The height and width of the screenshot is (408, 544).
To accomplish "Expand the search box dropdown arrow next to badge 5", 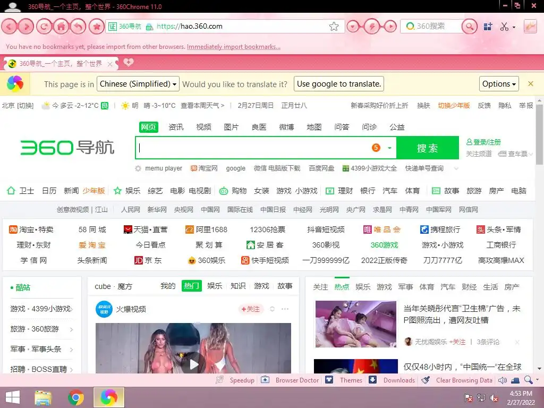I will pyautogui.click(x=389, y=148).
